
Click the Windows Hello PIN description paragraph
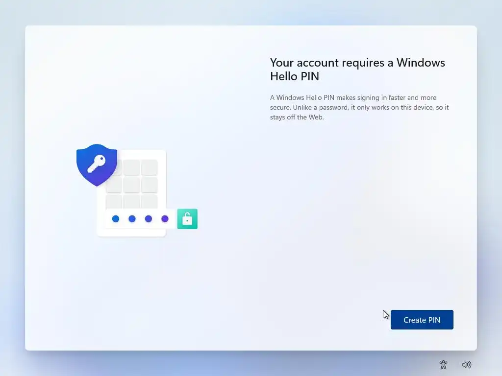tap(359, 107)
